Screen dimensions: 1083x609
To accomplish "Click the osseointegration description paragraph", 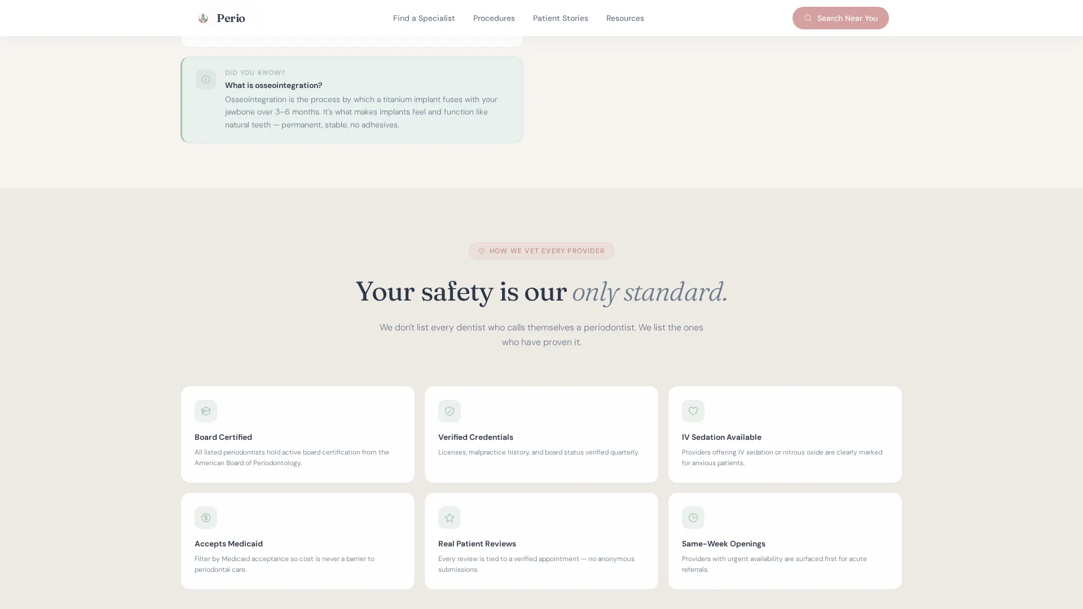I will 361,112.
